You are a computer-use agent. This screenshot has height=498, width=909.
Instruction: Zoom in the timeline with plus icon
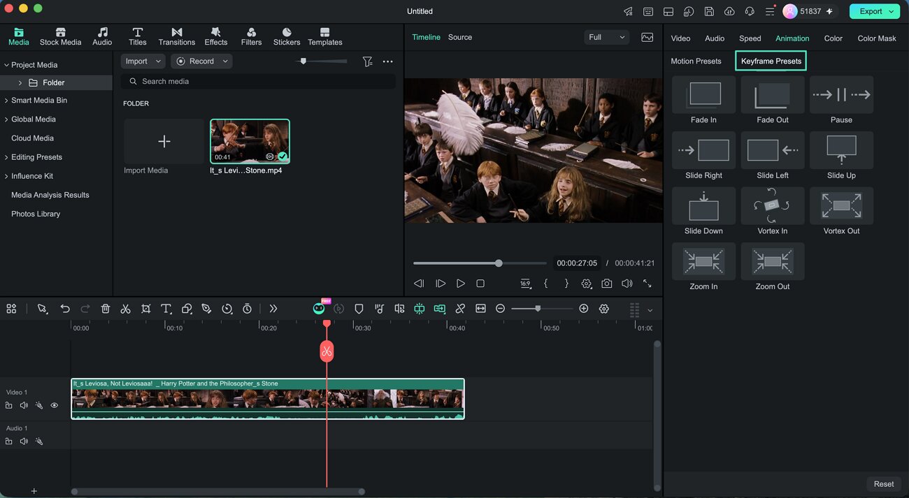(x=584, y=309)
